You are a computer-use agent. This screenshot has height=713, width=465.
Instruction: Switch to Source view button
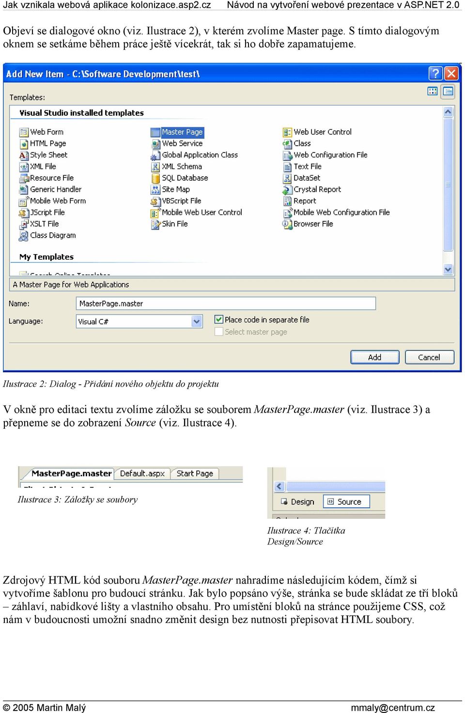[x=346, y=501]
